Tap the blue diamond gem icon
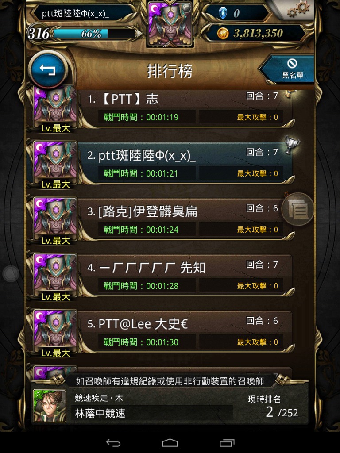The height and width of the screenshot is (453, 340). [x=223, y=13]
